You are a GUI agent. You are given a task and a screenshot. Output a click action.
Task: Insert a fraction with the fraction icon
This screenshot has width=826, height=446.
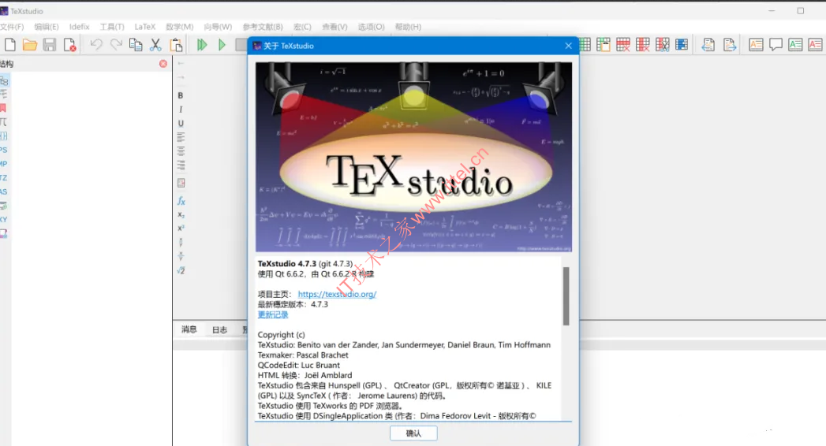point(181,256)
